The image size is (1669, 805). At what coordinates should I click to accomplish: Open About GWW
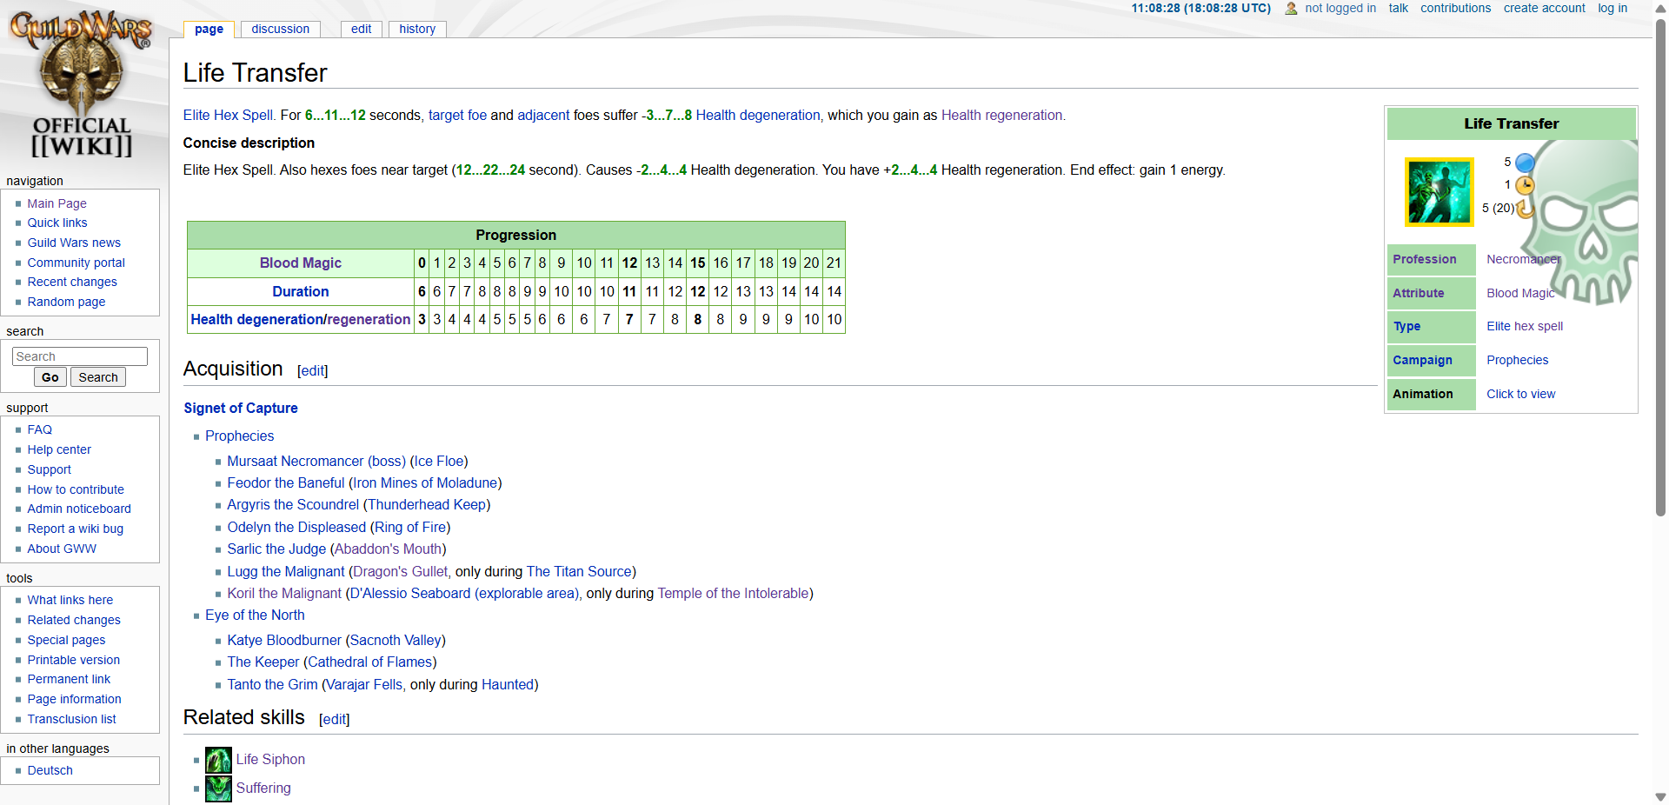(62, 549)
